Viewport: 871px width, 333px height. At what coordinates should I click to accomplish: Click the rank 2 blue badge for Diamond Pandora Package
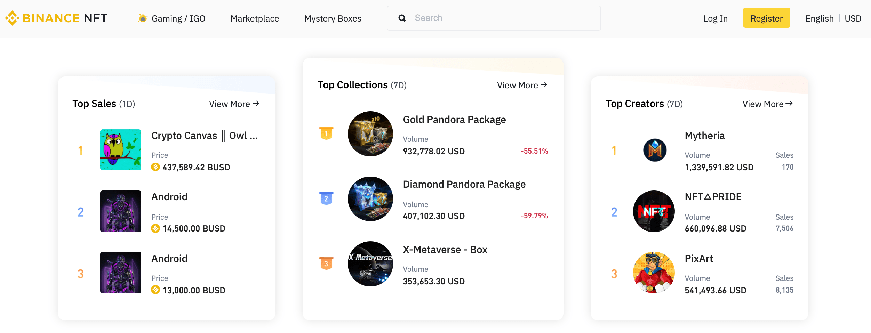pos(326,198)
